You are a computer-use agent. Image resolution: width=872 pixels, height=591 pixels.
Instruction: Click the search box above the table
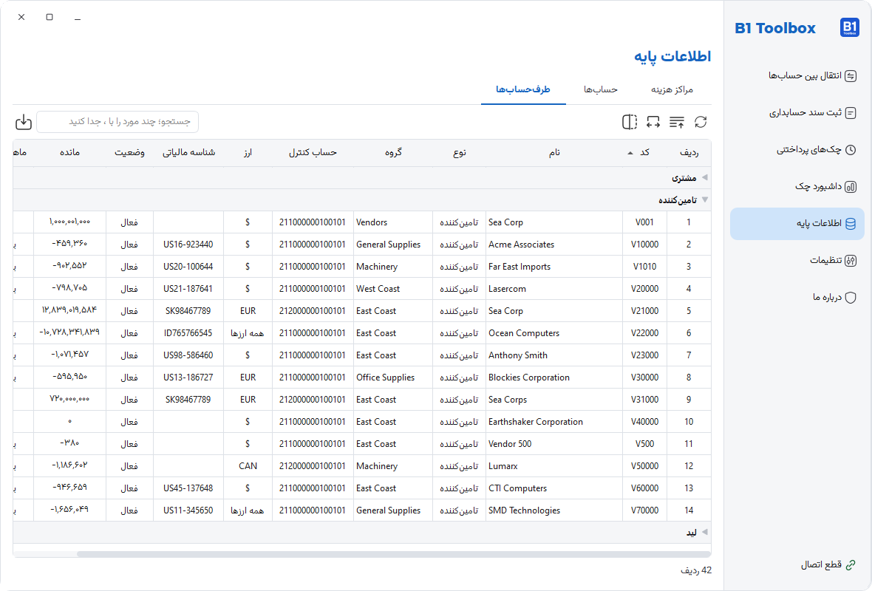click(x=118, y=122)
